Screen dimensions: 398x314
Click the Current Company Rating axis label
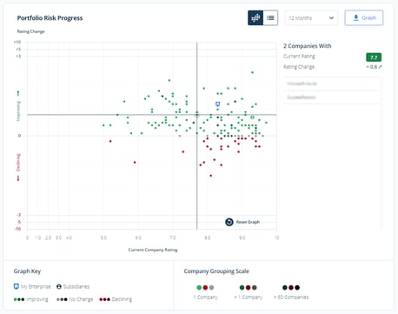point(153,250)
